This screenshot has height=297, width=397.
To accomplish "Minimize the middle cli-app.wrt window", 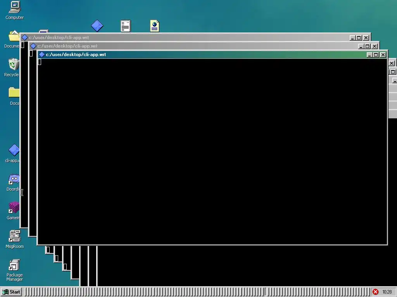I will pos(361,46).
